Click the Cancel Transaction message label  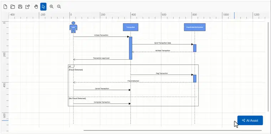[x=102, y=89]
